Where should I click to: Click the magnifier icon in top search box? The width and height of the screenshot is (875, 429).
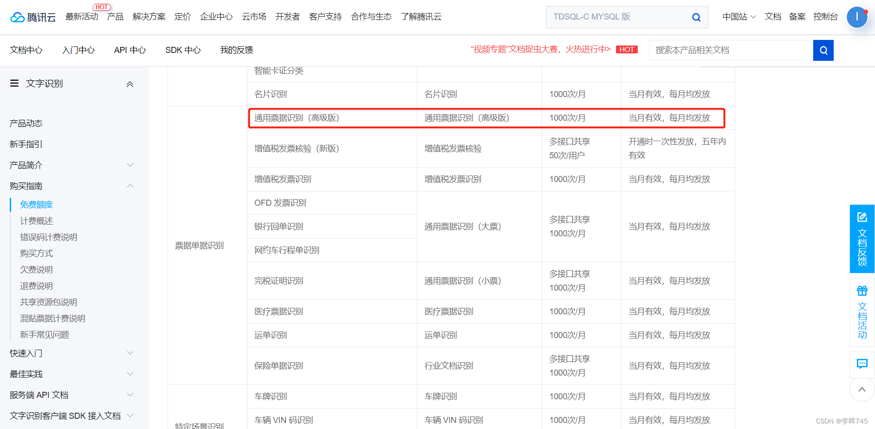click(x=696, y=17)
